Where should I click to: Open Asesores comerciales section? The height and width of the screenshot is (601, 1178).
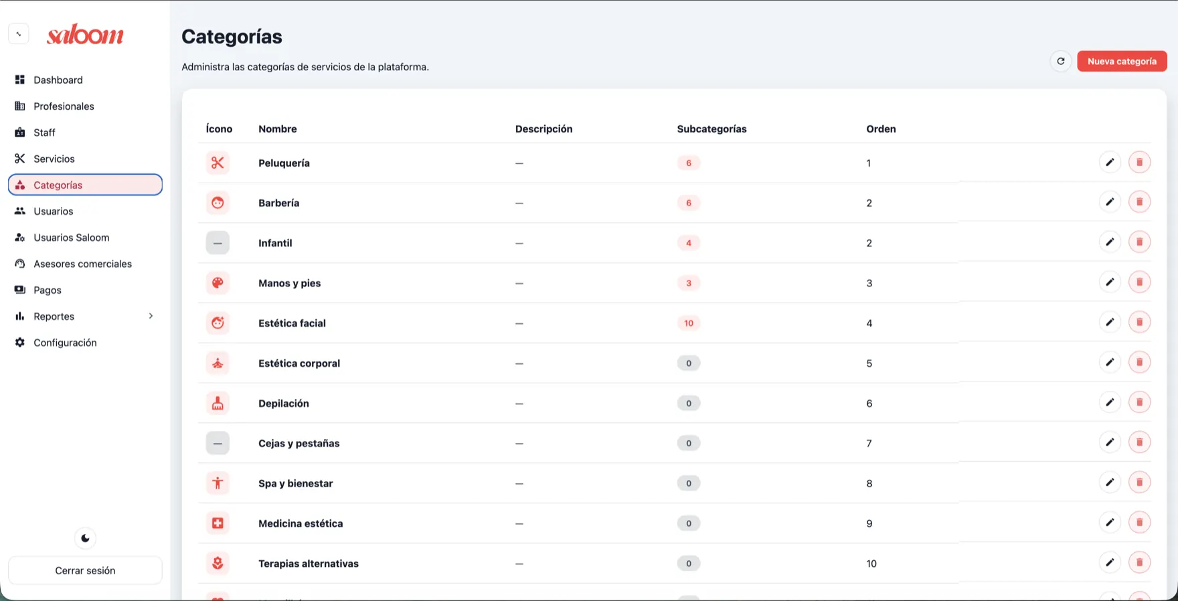(x=85, y=264)
